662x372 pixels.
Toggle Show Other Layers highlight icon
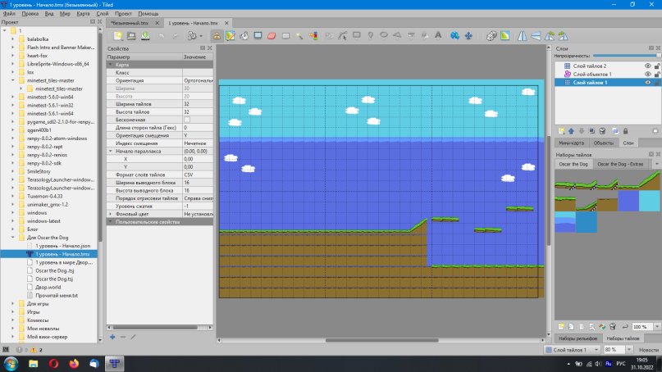614,131
